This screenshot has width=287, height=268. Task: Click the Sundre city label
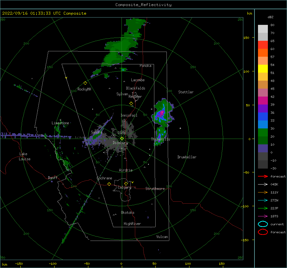pyautogui.click(x=97, y=132)
